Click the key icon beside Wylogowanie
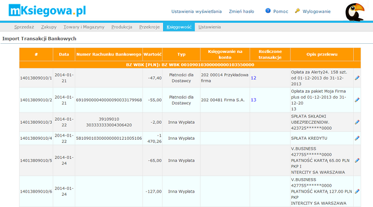Screen dimensions: 373x207 [297, 11]
